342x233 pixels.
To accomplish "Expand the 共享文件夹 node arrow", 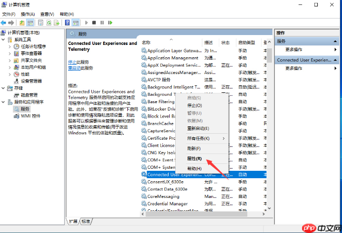I will [x=9, y=60].
